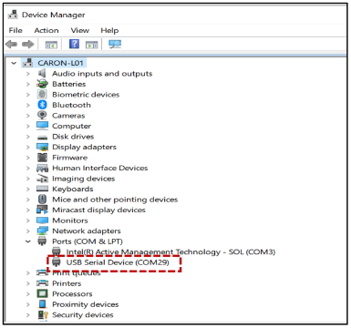
Task: Click the Audio inputs and outputs speaker icon
Action: [42, 74]
